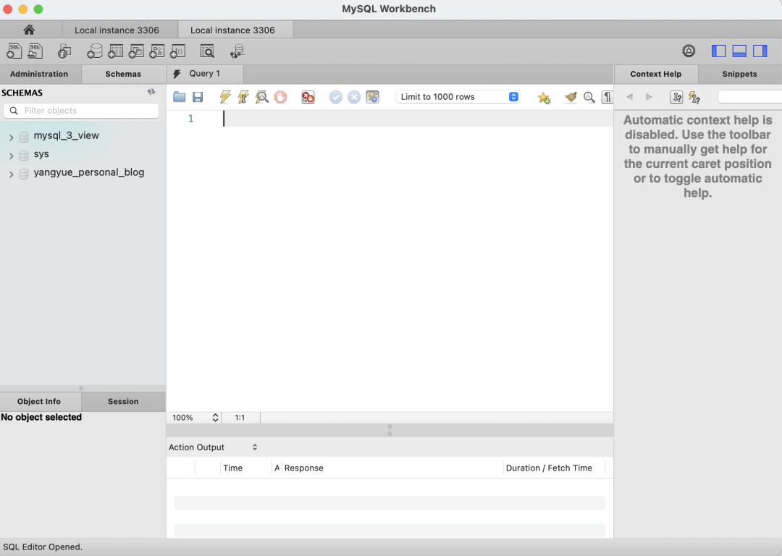Screen dimensions: 782x556
Task: Toggle the left sidebar panel
Action: pos(718,51)
